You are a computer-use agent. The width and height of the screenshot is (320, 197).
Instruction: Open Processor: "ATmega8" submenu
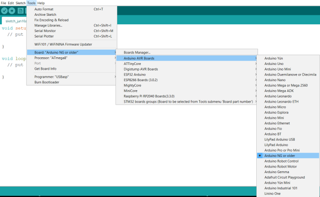[72, 58]
